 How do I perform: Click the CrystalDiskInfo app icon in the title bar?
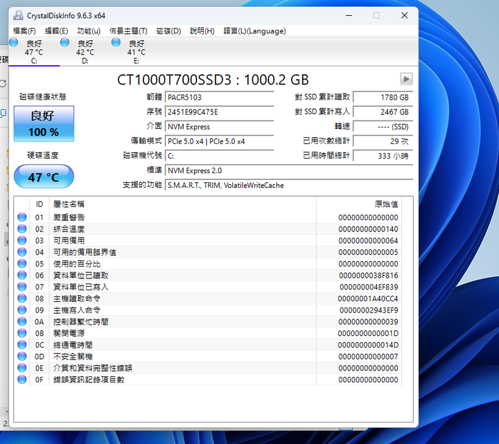pyautogui.click(x=19, y=15)
